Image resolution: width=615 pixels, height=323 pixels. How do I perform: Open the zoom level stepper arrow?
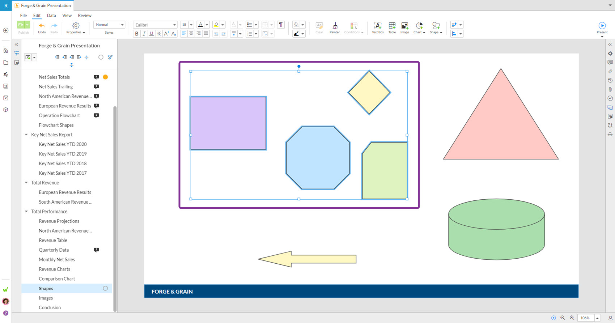point(597,318)
